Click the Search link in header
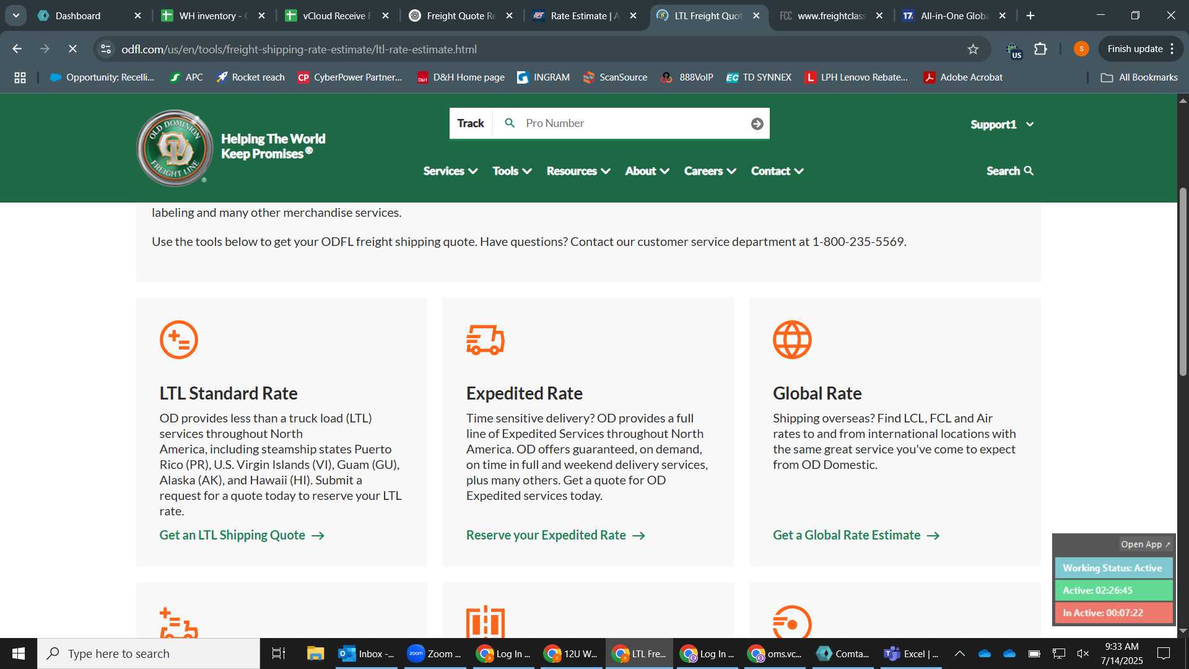 1009,171
